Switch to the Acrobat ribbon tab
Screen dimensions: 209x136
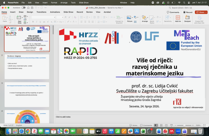[x=107, y=12]
